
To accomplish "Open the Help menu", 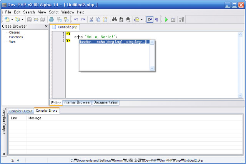I will coord(81,12).
